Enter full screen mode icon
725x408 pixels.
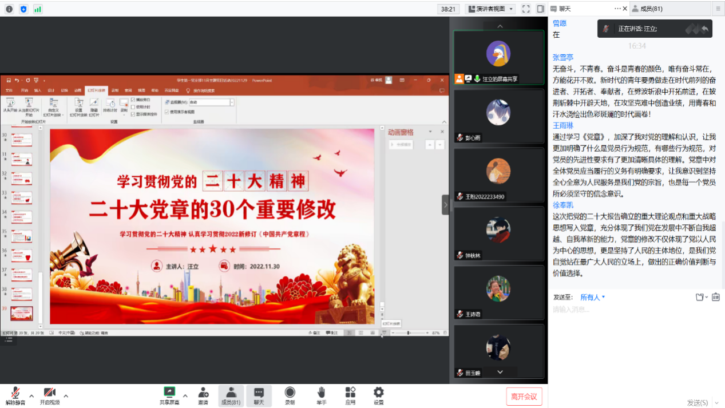click(x=526, y=9)
